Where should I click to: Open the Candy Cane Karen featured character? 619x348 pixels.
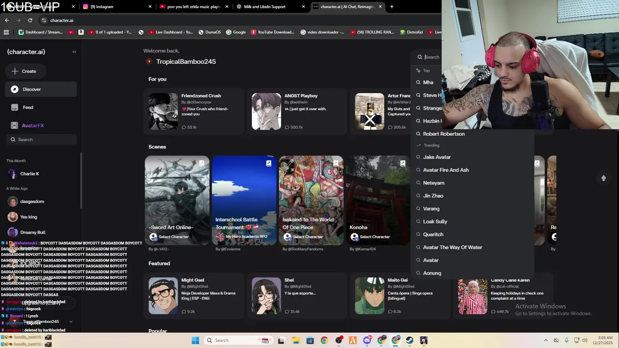click(x=503, y=296)
